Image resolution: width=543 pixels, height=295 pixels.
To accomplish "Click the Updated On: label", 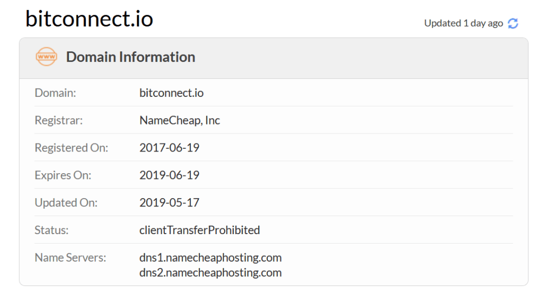I will pos(66,203).
